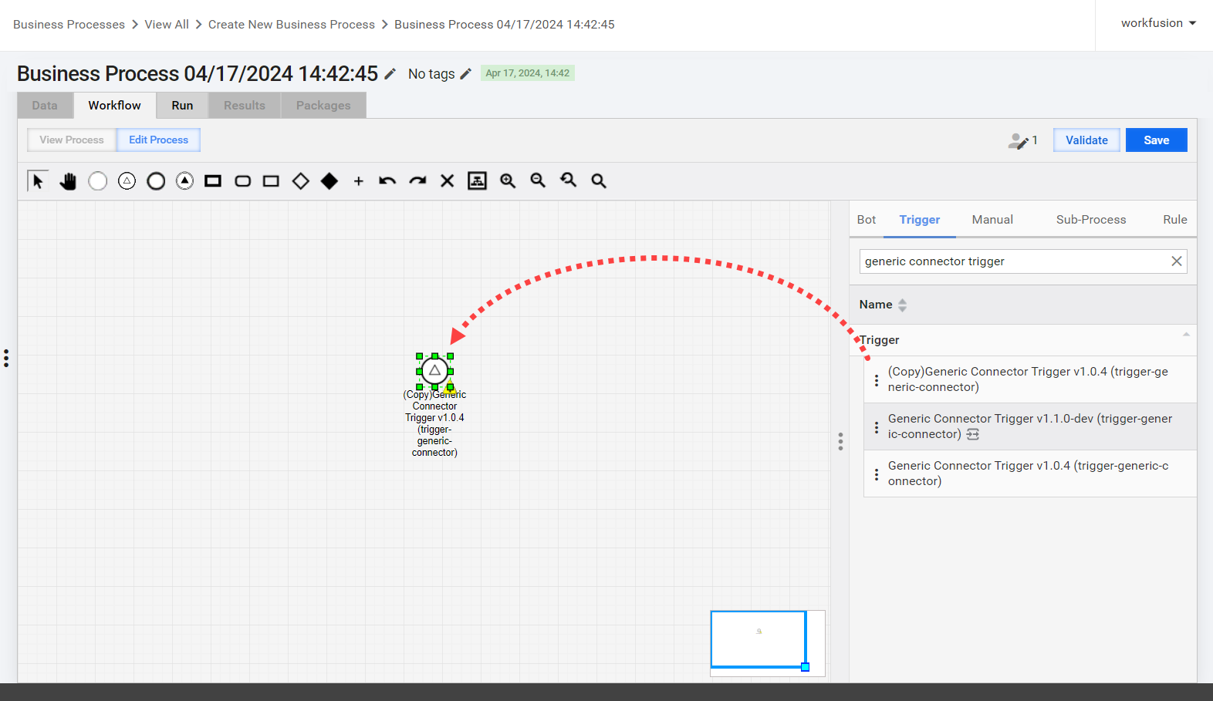This screenshot has height=701, width=1213.
Task: Pick the hollow triangle trigger event tool
Action: click(127, 181)
